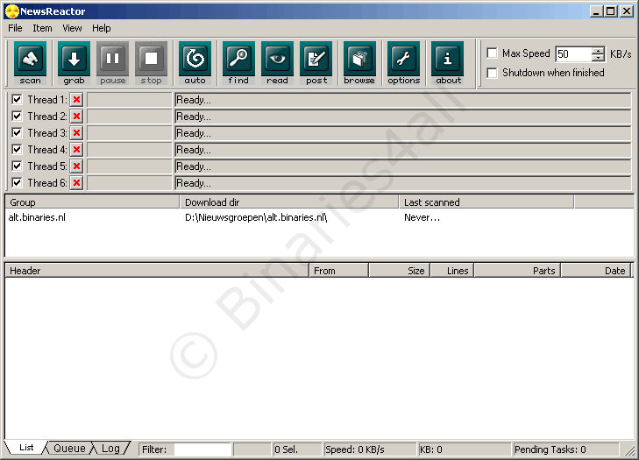Click the pause toolbar icon

(x=112, y=63)
